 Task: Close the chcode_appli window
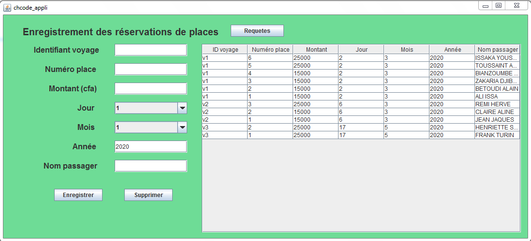tap(516, 6)
